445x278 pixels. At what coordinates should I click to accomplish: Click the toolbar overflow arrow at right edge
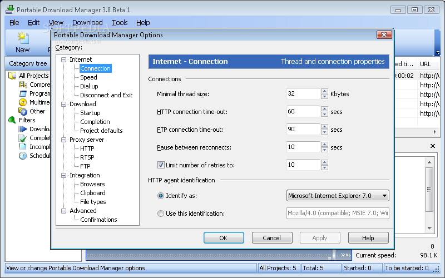(x=438, y=52)
